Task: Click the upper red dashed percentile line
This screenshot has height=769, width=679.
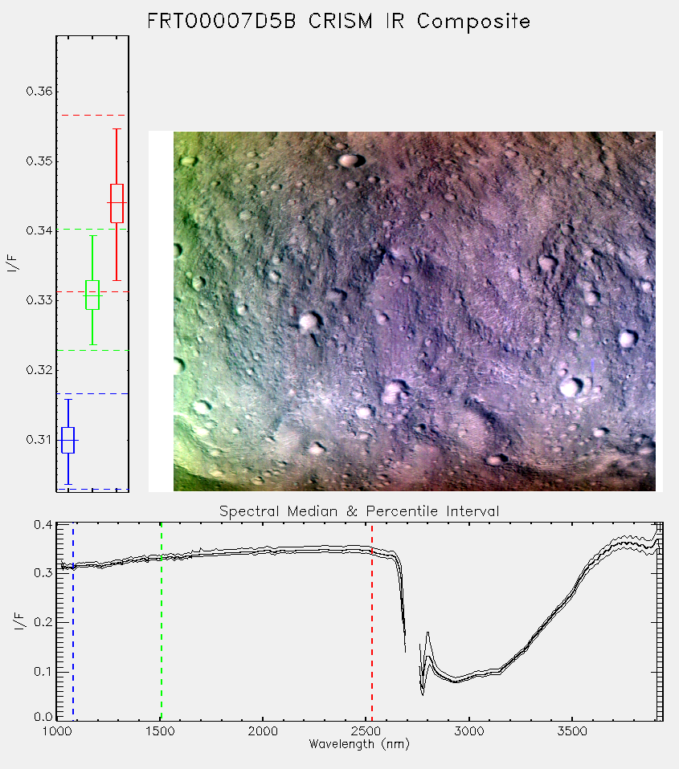Action: pyautogui.click(x=92, y=116)
